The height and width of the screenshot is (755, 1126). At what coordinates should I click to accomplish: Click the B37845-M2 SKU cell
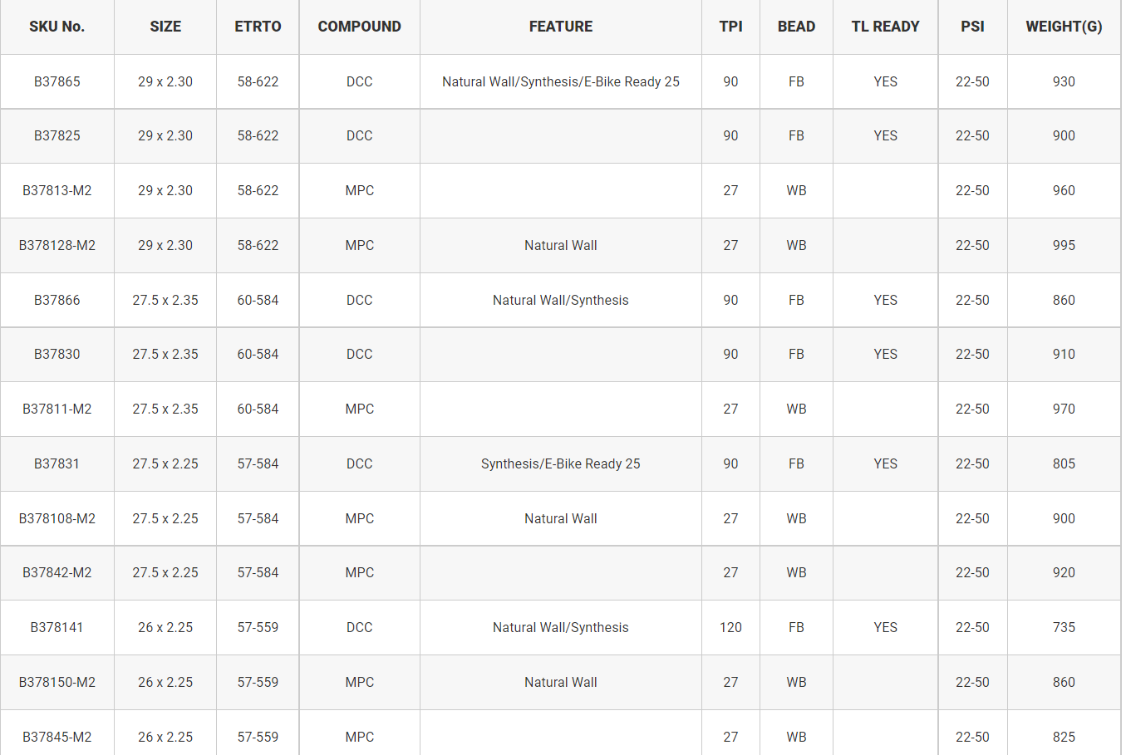point(57,737)
